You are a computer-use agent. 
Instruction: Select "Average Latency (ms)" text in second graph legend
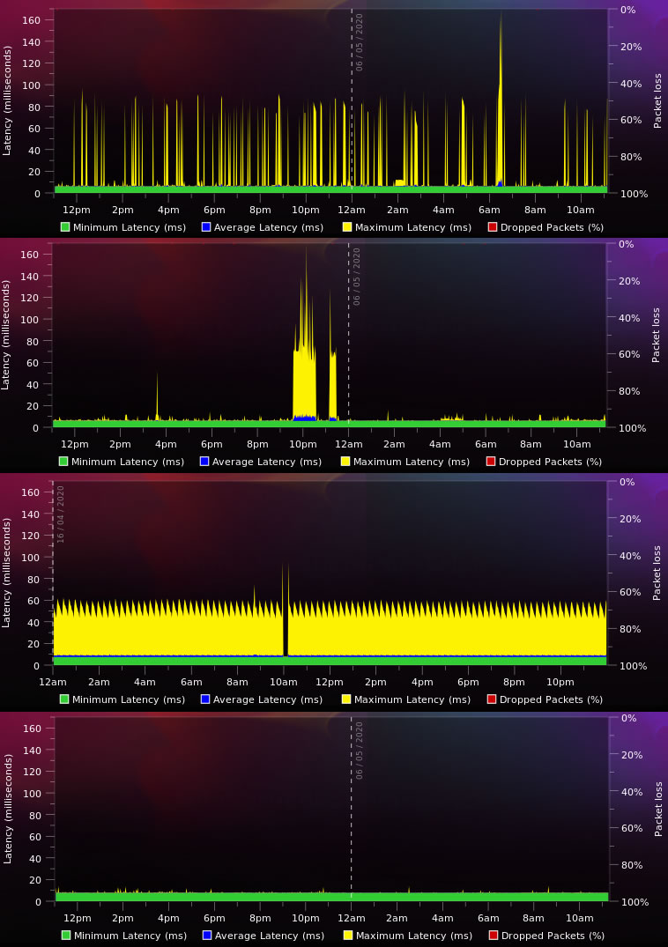[267, 462]
